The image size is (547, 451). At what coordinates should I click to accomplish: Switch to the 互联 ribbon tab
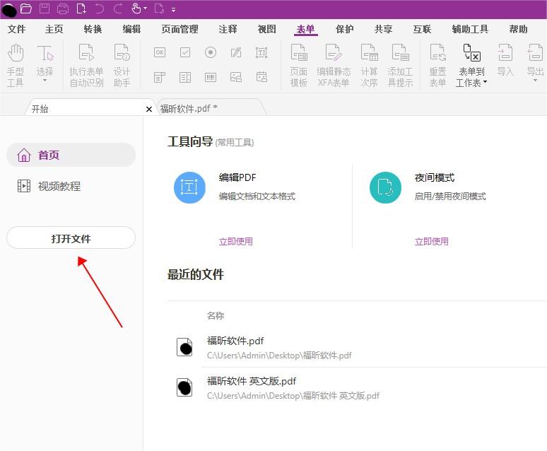422,29
